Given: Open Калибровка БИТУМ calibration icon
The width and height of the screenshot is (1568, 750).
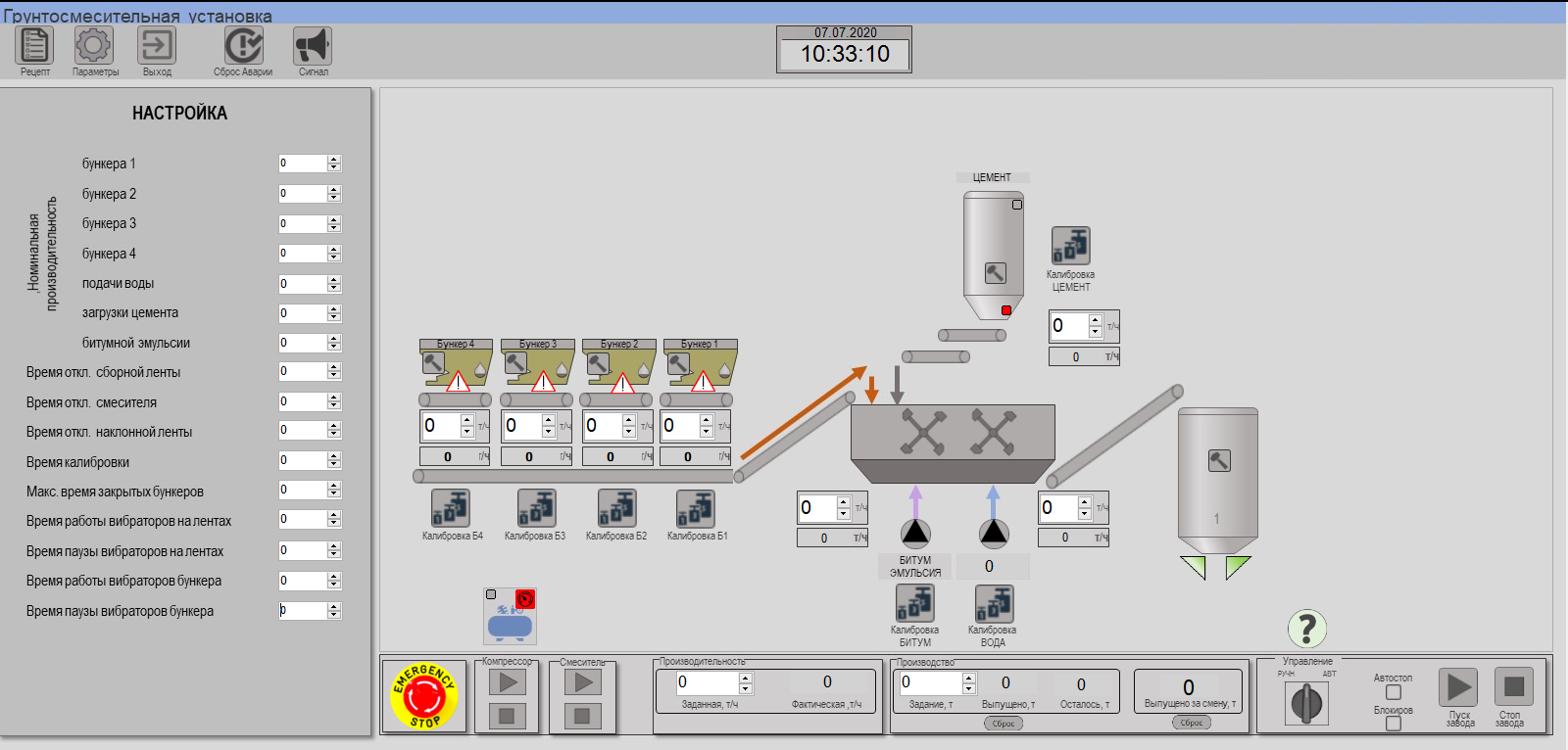Looking at the screenshot, I should coord(914,603).
